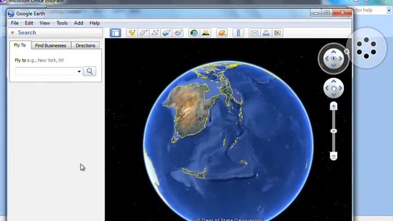The image size is (393, 221).
Task: Open the Edit menu
Action: point(29,23)
